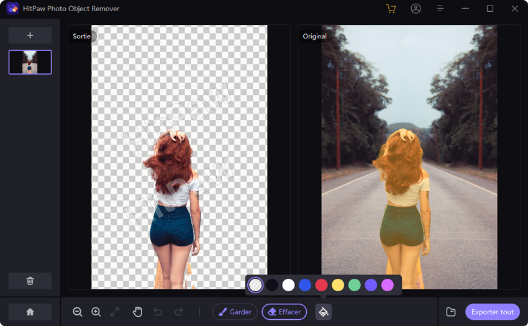This screenshot has height=326, width=528.
Task: Click the fit-to-screen expand icon
Action: (x=115, y=312)
